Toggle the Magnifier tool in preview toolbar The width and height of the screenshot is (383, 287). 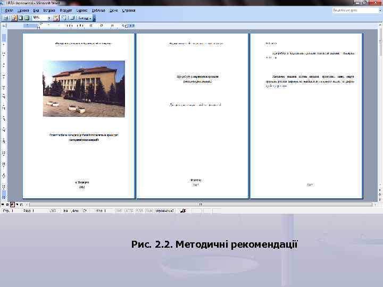click(x=14, y=18)
